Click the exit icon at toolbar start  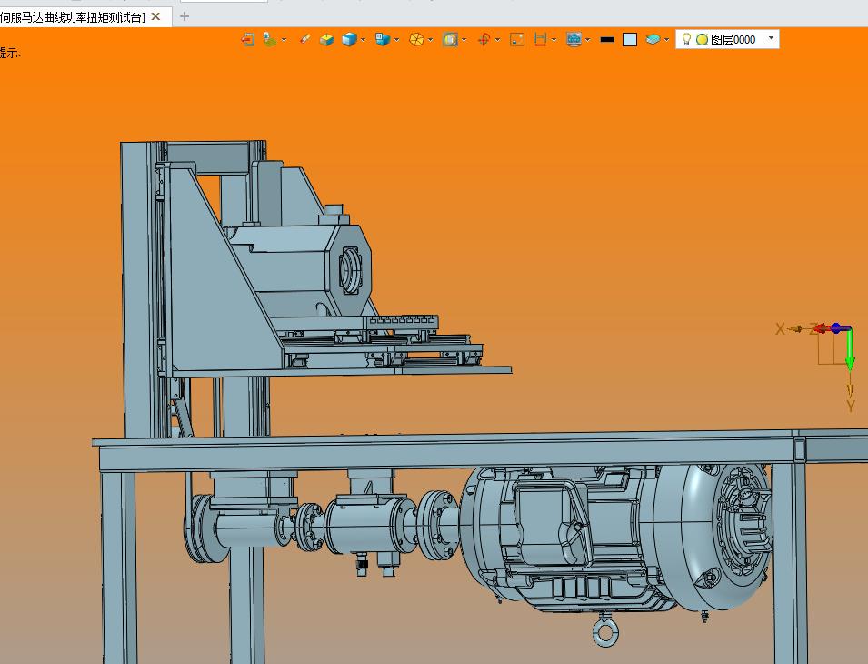[247, 39]
